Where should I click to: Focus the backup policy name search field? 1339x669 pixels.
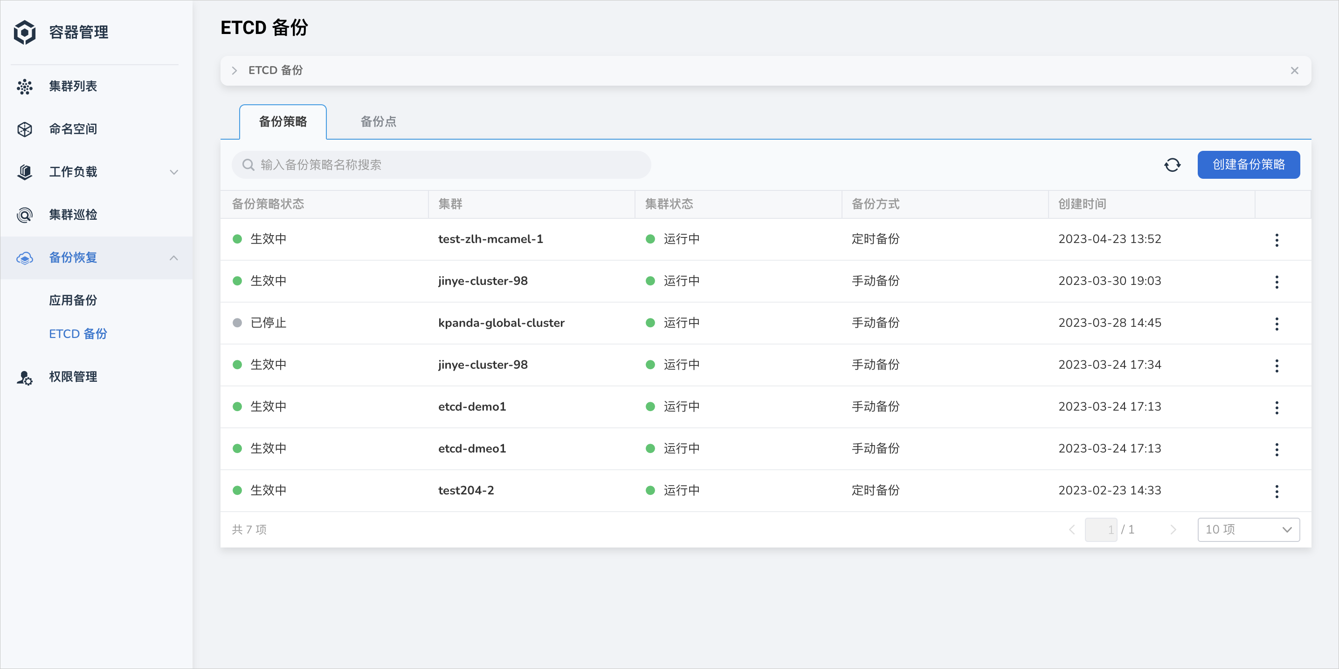pyautogui.click(x=442, y=165)
